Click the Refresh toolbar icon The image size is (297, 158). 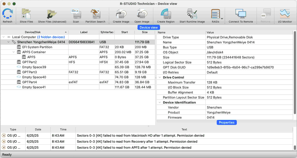click(x=8, y=14)
